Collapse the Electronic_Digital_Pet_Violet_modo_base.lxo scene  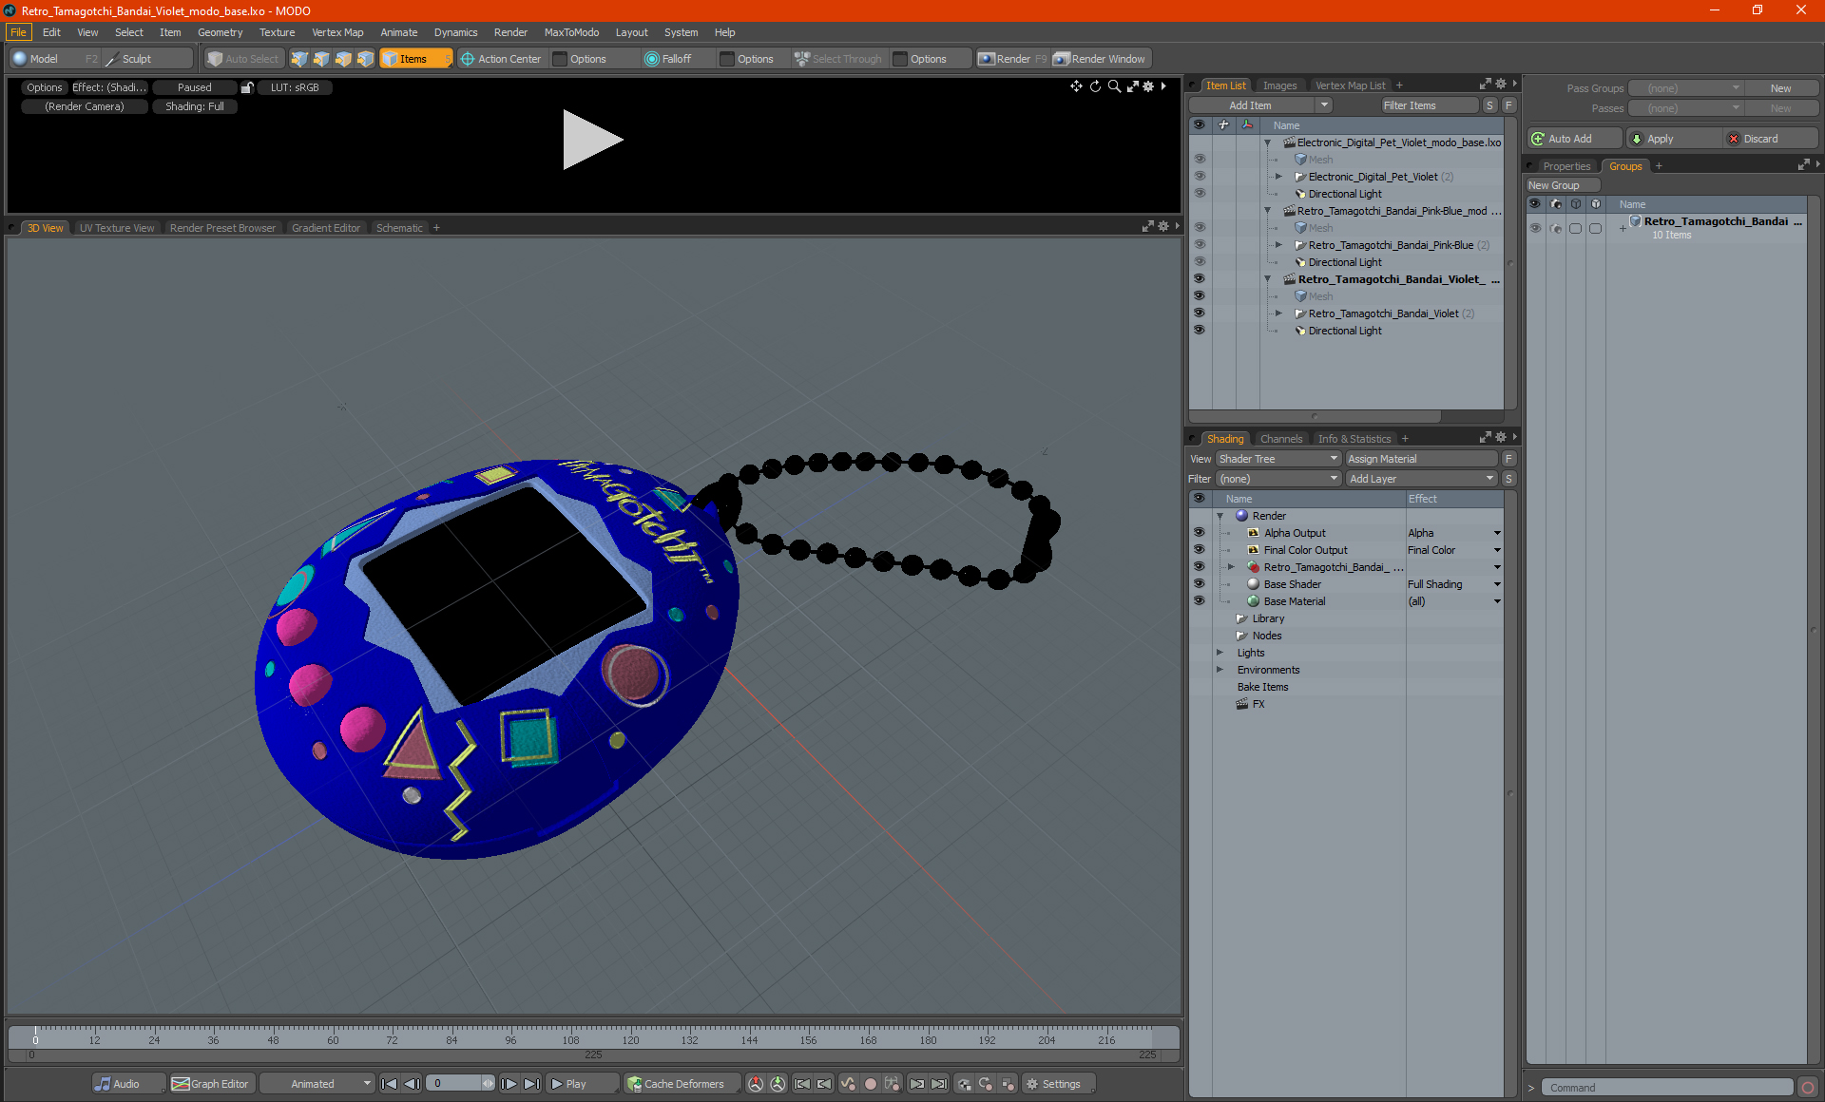(x=1267, y=142)
